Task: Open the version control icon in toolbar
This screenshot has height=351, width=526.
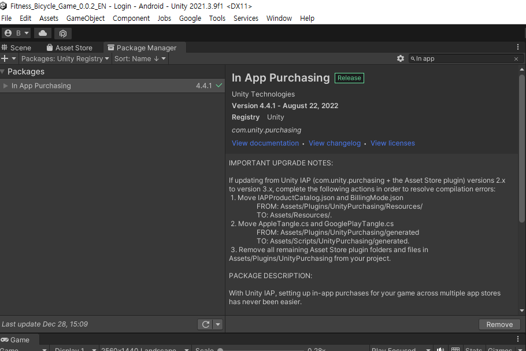Action: tap(63, 33)
